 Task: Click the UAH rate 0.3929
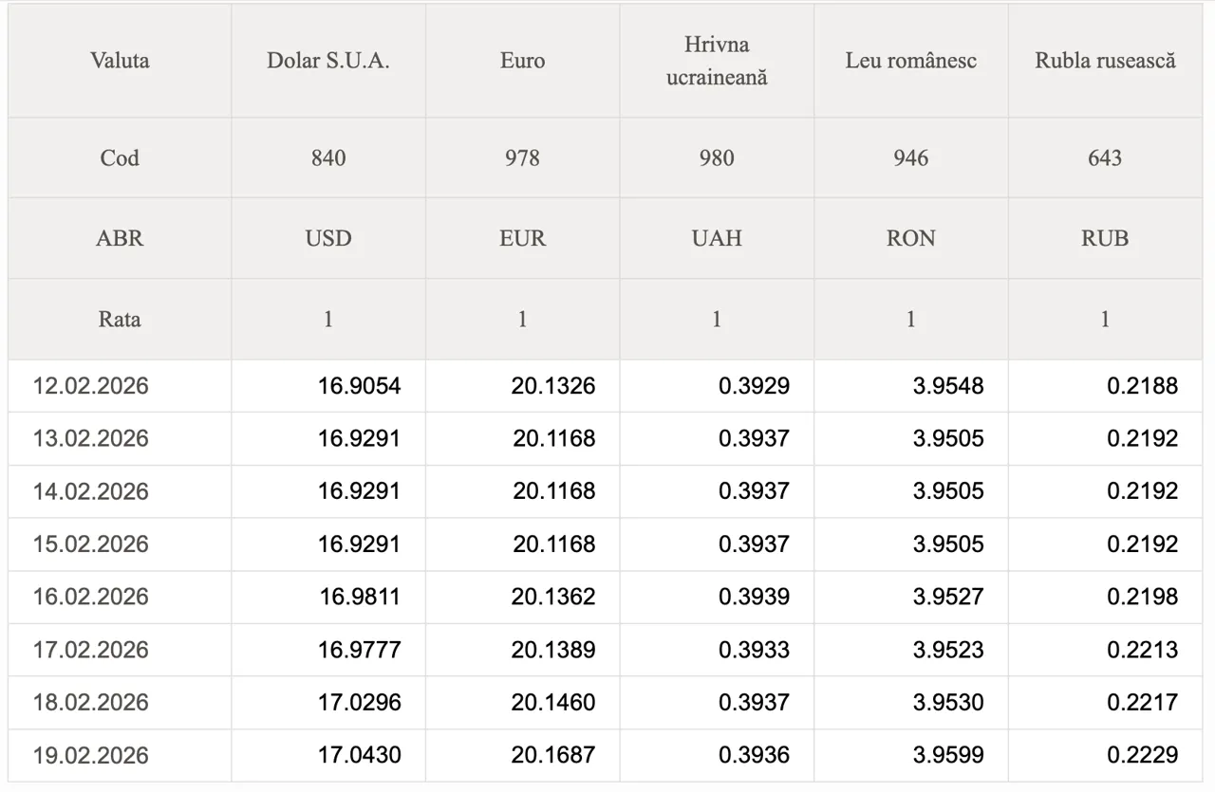click(x=754, y=386)
